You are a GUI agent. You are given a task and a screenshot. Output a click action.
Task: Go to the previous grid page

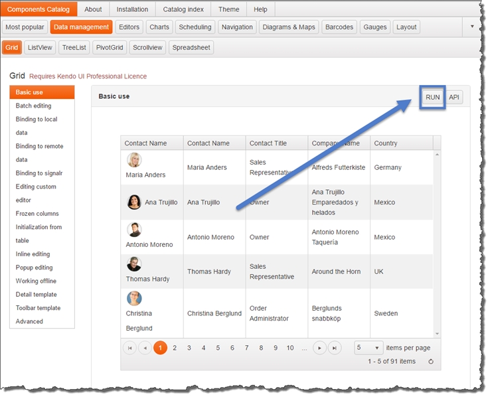tap(145, 348)
